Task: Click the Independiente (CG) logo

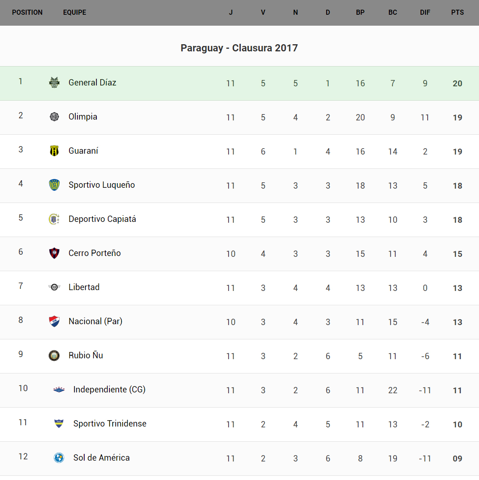Action: (x=59, y=389)
